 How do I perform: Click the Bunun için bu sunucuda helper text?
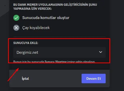pyautogui.click(x=29, y=62)
